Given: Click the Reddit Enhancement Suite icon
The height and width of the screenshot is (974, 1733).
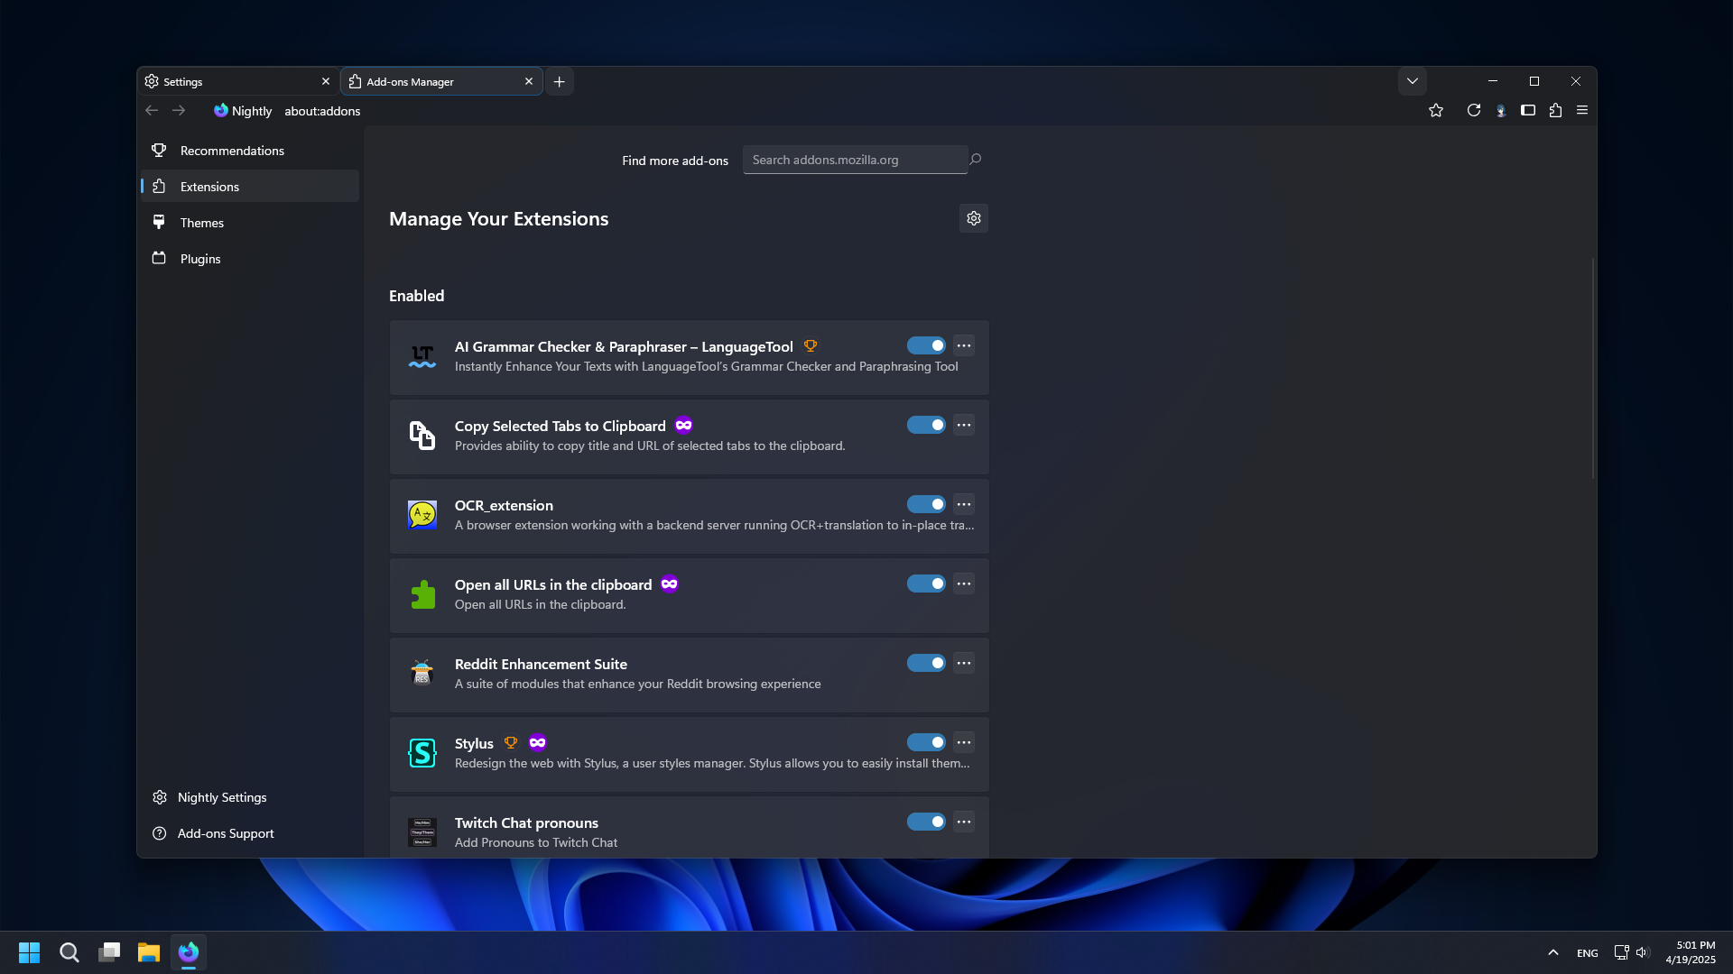Looking at the screenshot, I should [x=422, y=674].
